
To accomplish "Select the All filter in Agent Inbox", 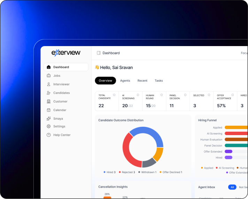I will (x=232, y=187).
